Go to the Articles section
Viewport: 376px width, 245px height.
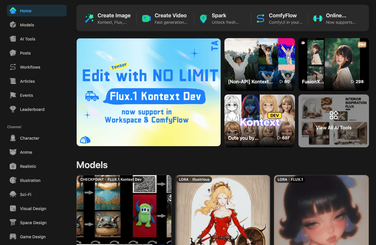(x=27, y=81)
